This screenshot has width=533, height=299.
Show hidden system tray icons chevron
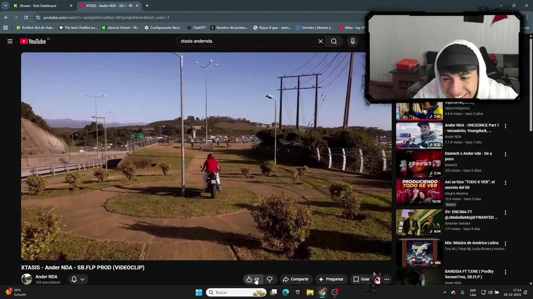click(x=444, y=292)
